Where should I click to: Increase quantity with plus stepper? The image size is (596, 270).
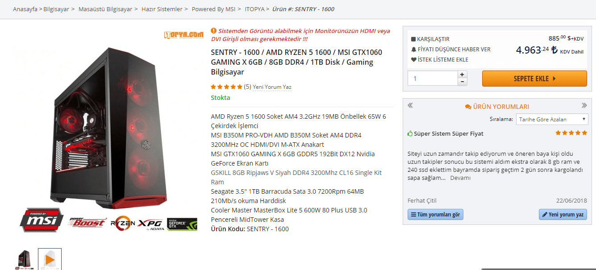point(463,75)
